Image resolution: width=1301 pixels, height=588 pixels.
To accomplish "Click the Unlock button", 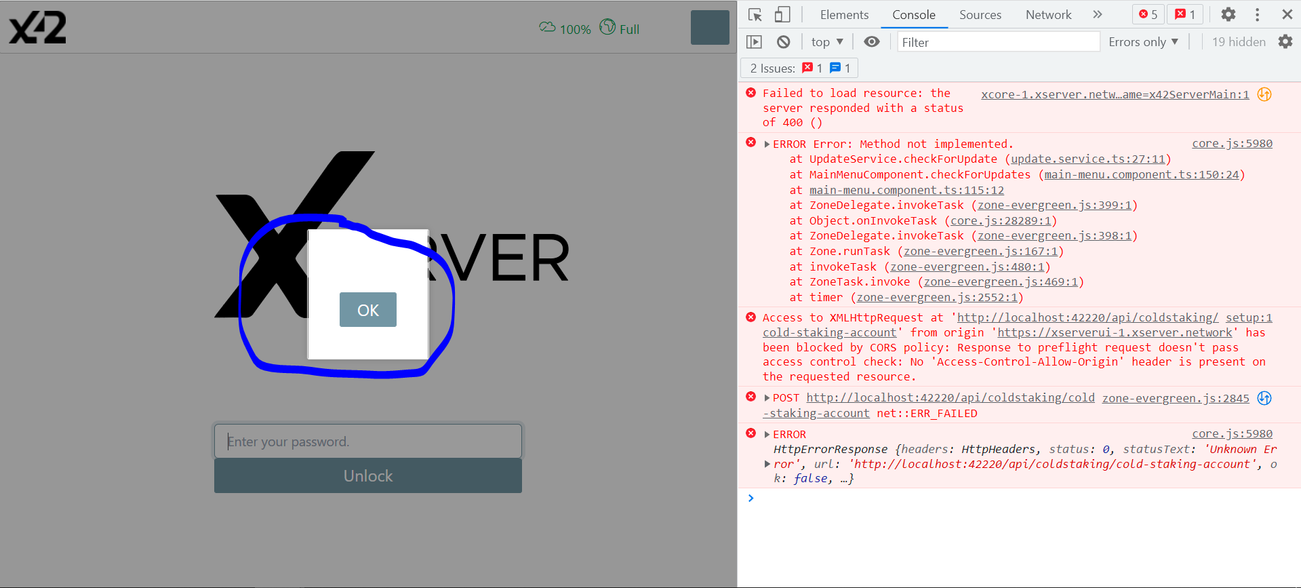I will (x=368, y=476).
